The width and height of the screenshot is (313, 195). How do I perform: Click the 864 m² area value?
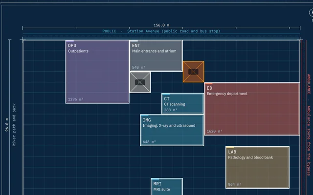pos(235,184)
